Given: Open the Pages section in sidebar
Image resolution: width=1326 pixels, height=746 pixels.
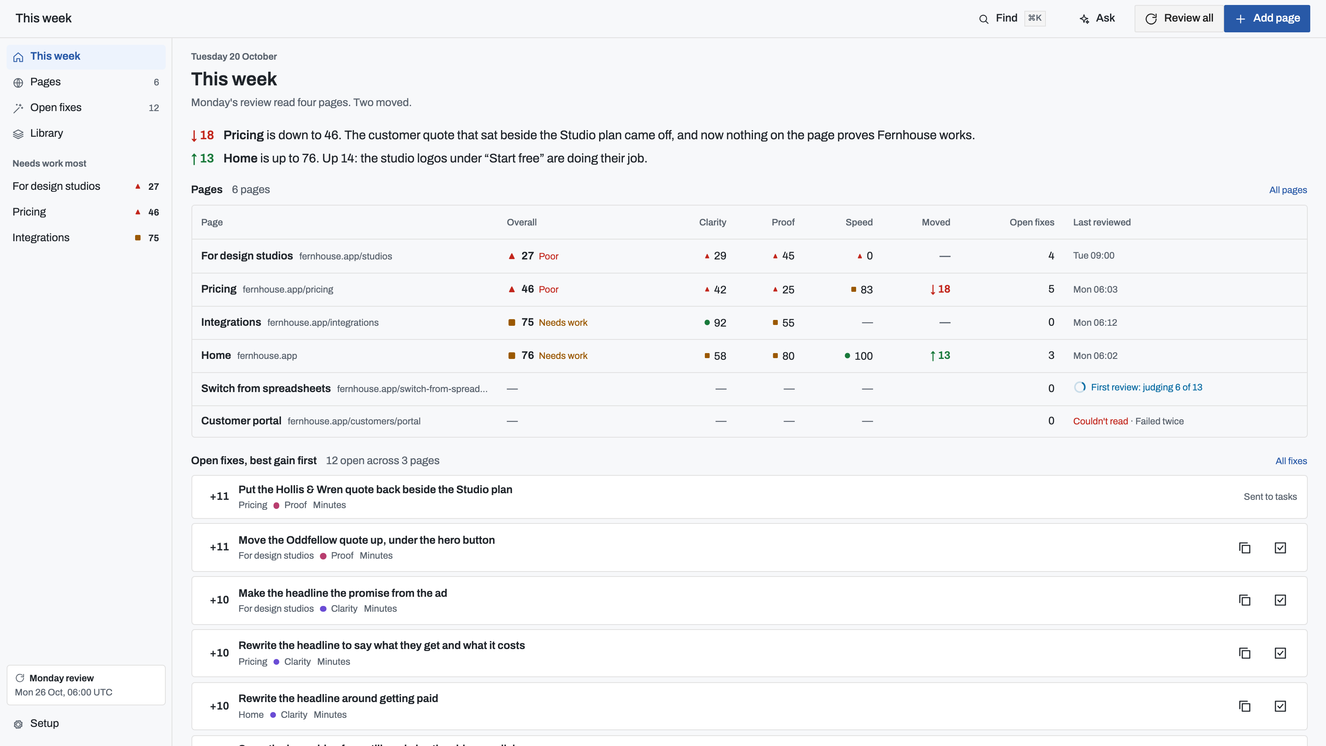Looking at the screenshot, I should [86, 82].
